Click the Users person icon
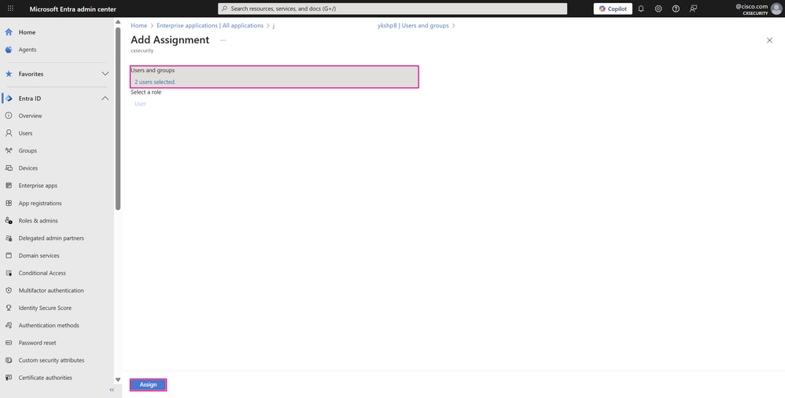The image size is (785, 398). tap(9, 133)
